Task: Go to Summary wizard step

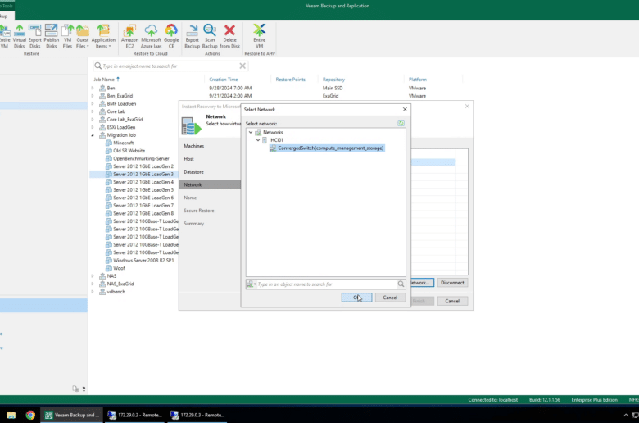Action: click(x=193, y=224)
